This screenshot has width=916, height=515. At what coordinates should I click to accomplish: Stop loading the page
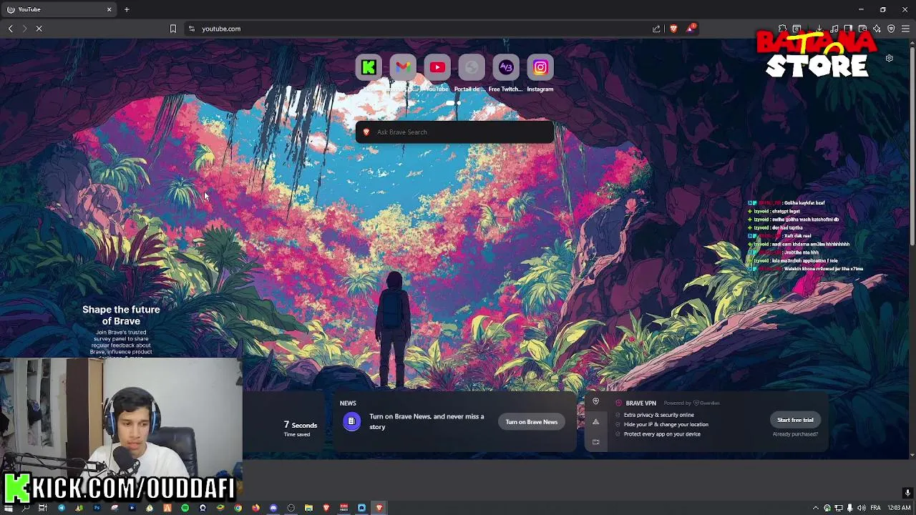click(x=39, y=29)
